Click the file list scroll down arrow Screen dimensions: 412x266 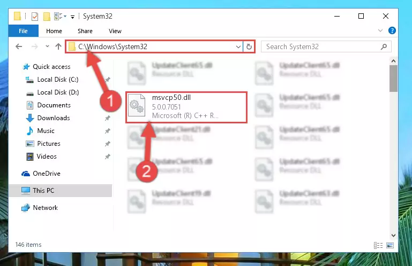click(x=393, y=236)
